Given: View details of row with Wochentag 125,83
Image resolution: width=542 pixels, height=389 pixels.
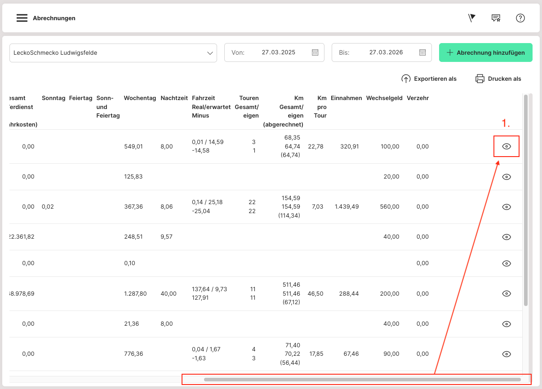Looking at the screenshot, I should pyautogui.click(x=506, y=177).
